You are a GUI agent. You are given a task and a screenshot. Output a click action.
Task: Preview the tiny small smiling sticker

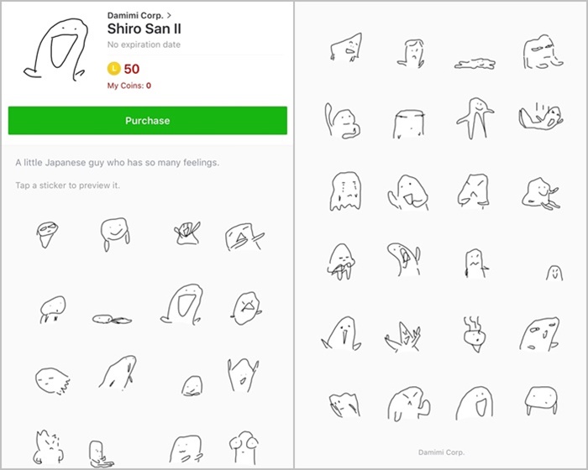click(x=554, y=273)
